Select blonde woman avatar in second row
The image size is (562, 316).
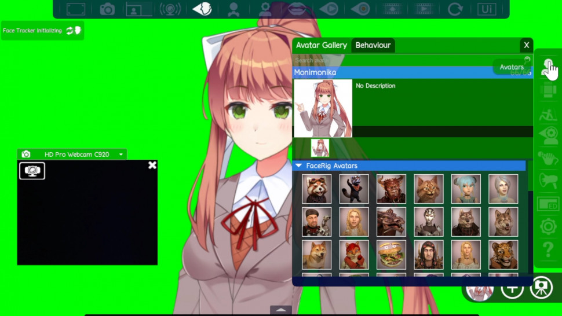(x=354, y=222)
